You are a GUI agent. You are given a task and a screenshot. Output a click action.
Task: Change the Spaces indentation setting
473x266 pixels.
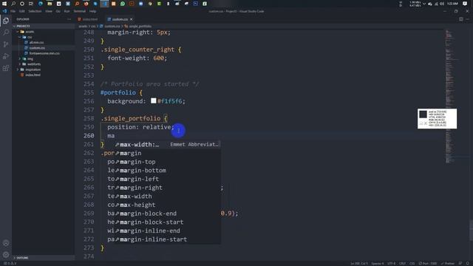tap(378, 264)
